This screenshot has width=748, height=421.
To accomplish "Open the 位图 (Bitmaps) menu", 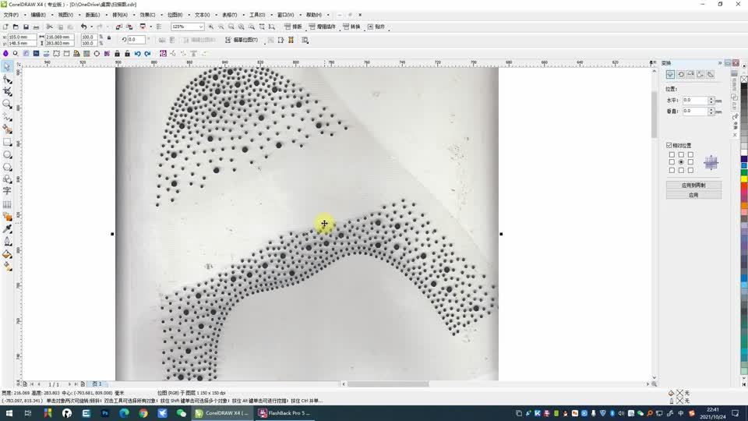I will point(175,15).
